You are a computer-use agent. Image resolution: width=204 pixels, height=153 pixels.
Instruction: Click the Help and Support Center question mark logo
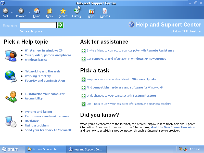131,24
